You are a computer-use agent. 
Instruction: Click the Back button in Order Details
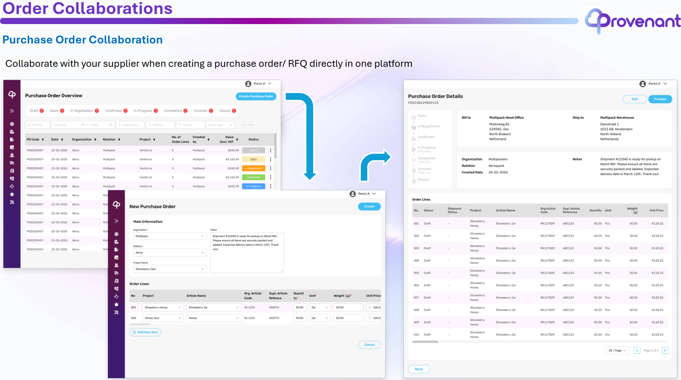pyautogui.click(x=419, y=369)
